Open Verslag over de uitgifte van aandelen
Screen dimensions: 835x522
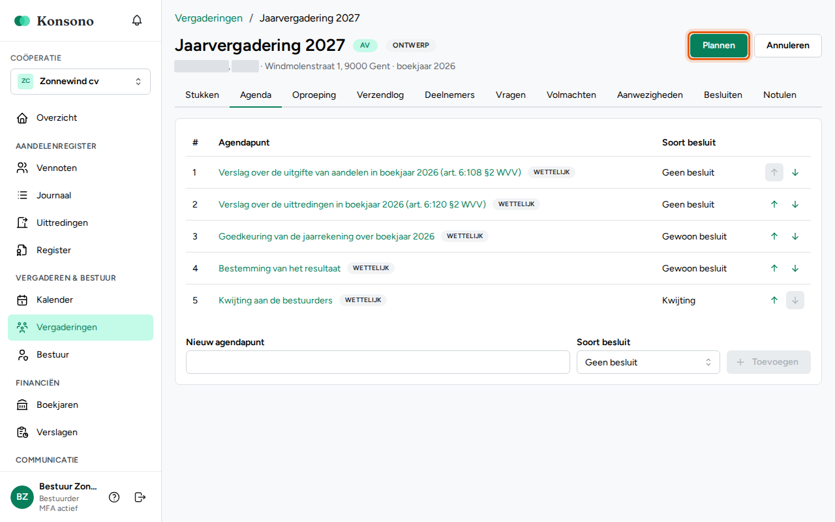pos(370,173)
